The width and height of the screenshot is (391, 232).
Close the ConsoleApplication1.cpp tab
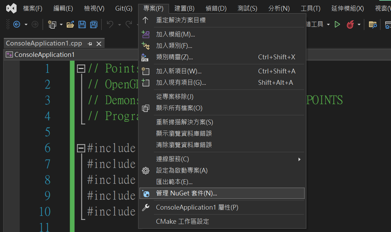(x=99, y=43)
